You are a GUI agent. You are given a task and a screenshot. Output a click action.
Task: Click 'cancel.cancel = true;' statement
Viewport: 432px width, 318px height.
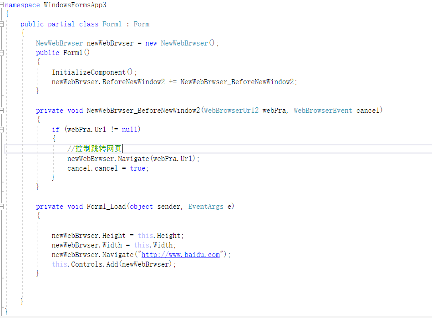(x=108, y=168)
